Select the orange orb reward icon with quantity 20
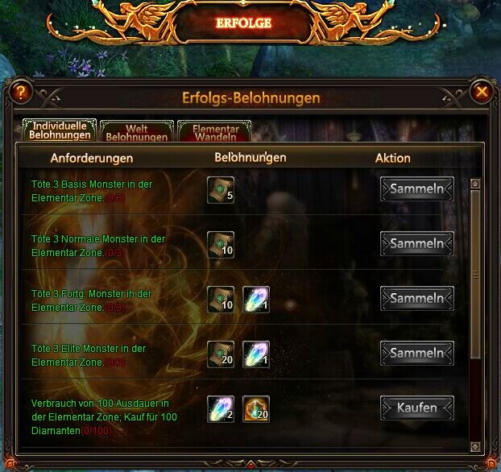This screenshot has height=472, width=501. [256, 409]
